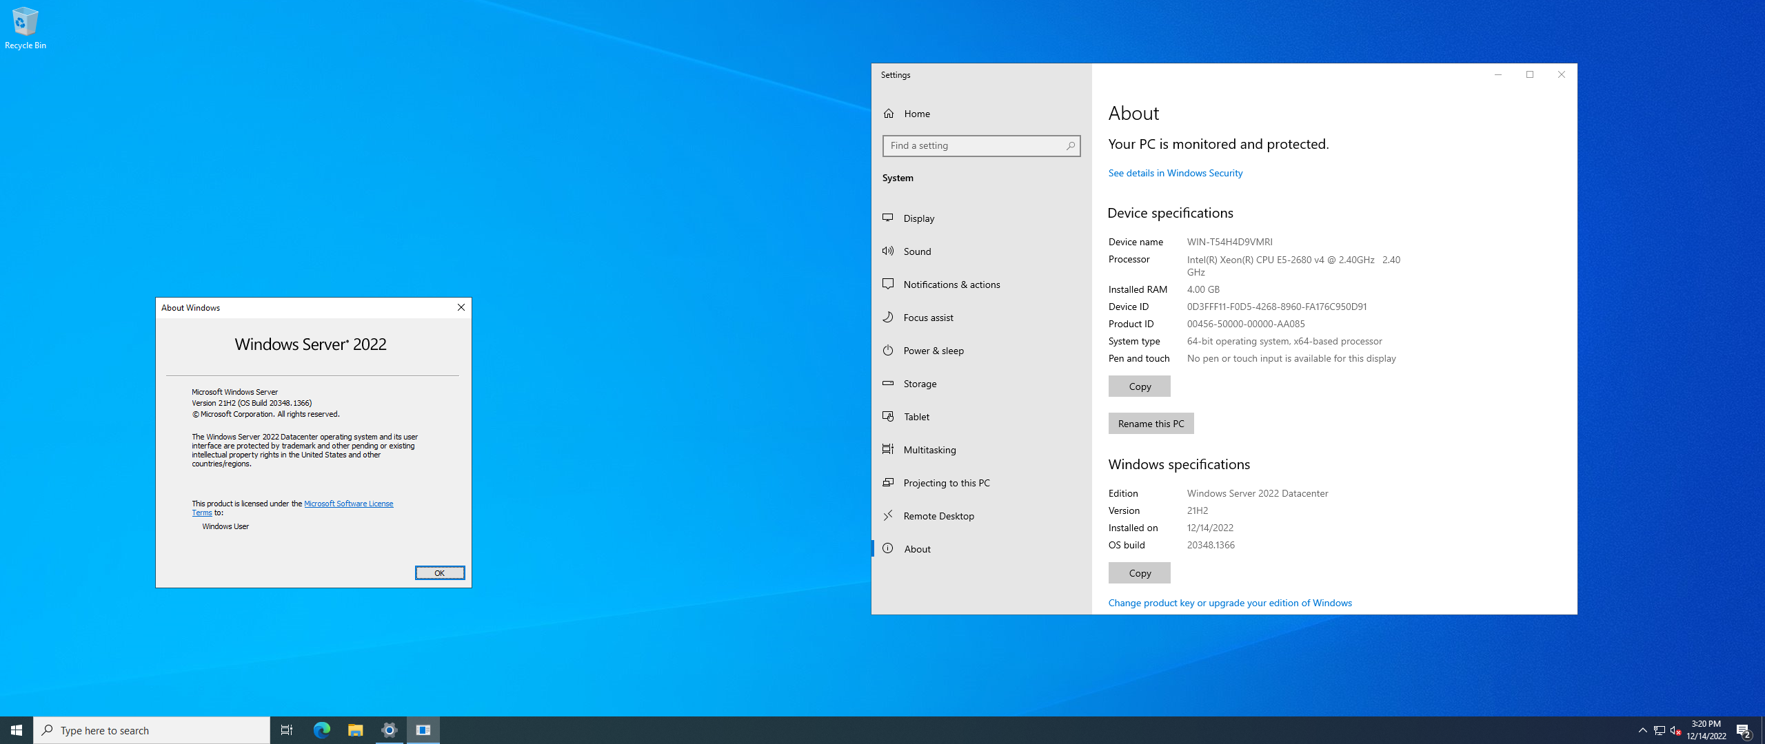Viewport: 1765px width, 744px height.
Task: Click the Rename this PC button
Action: (x=1151, y=424)
